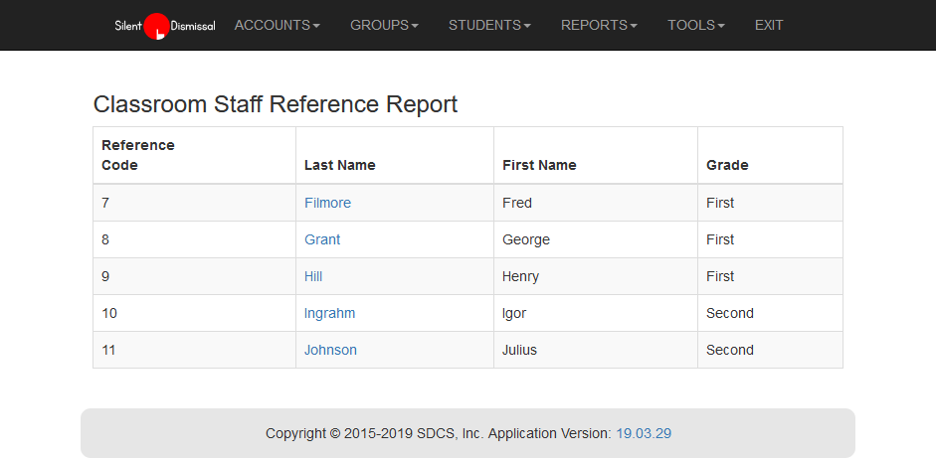Screen dimensions: 936x462
Task: Open the Students dropdown
Action: point(489,26)
